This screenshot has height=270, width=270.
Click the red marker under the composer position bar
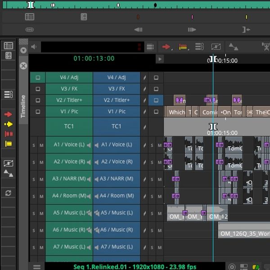pos(138,17)
